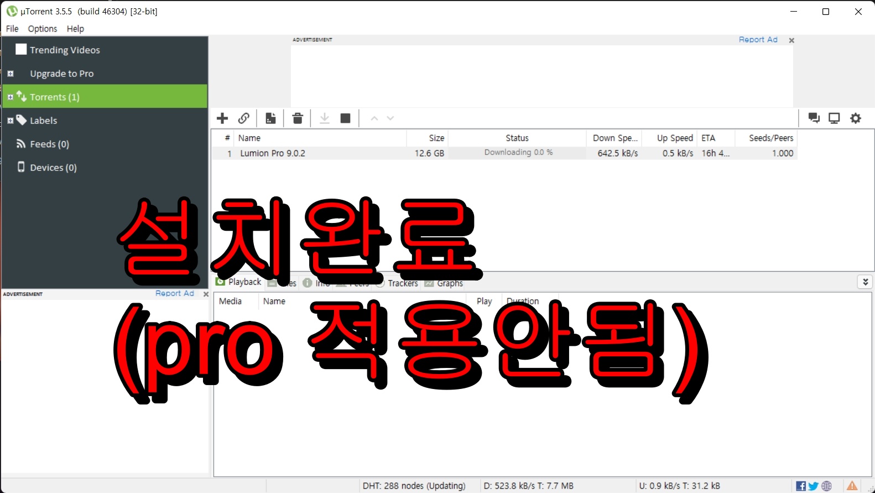The height and width of the screenshot is (493, 875).
Task: Open the Options menu
Action: click(43, 29)
